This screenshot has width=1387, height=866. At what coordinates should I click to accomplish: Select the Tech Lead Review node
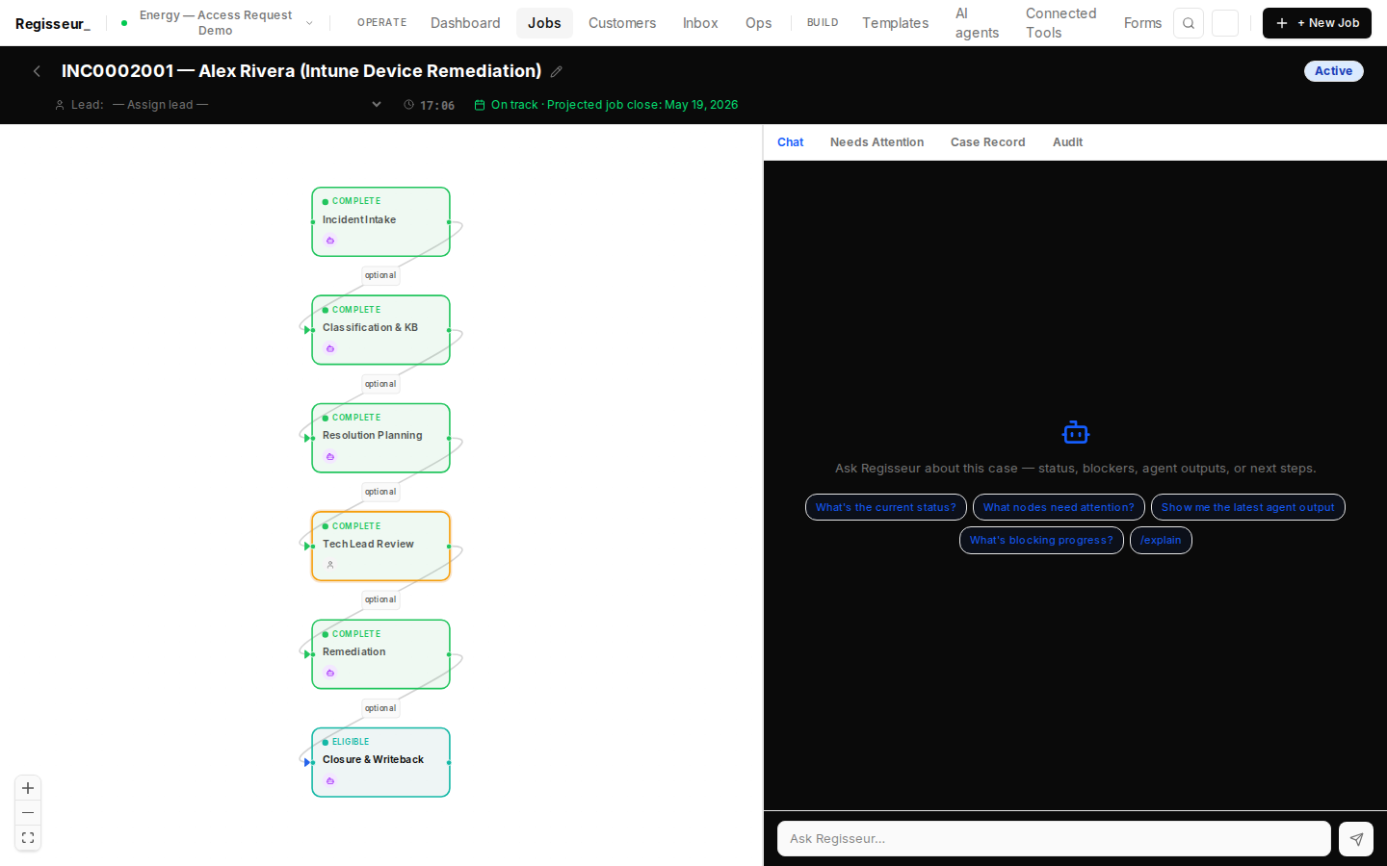coord(380,547)
